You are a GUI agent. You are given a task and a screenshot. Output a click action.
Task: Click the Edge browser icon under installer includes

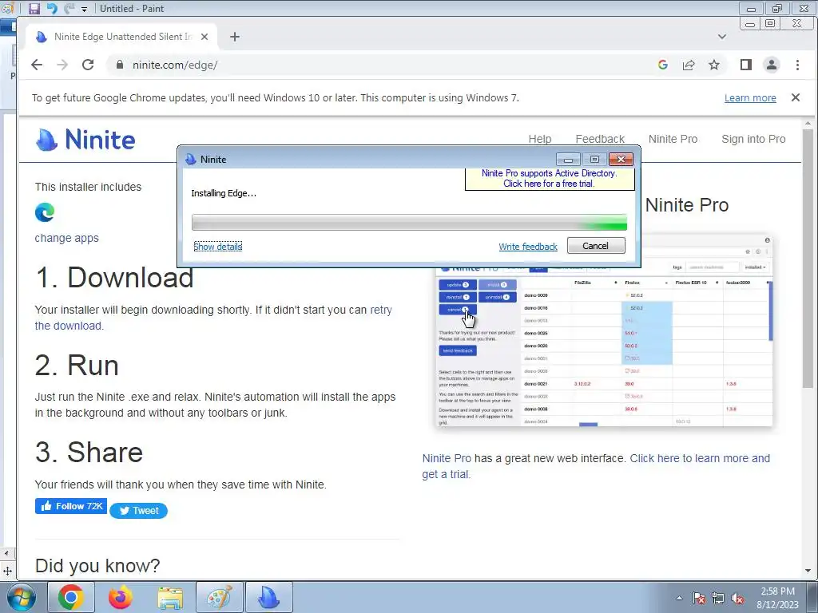[45, 212]
